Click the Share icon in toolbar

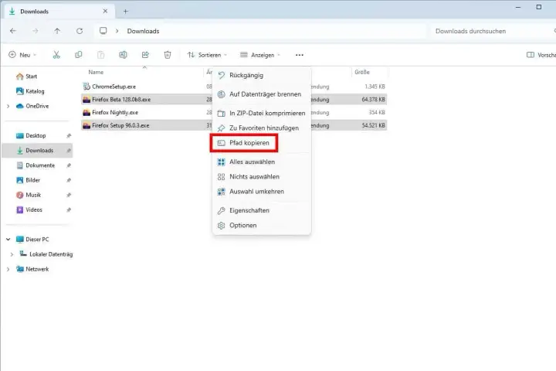145,55
